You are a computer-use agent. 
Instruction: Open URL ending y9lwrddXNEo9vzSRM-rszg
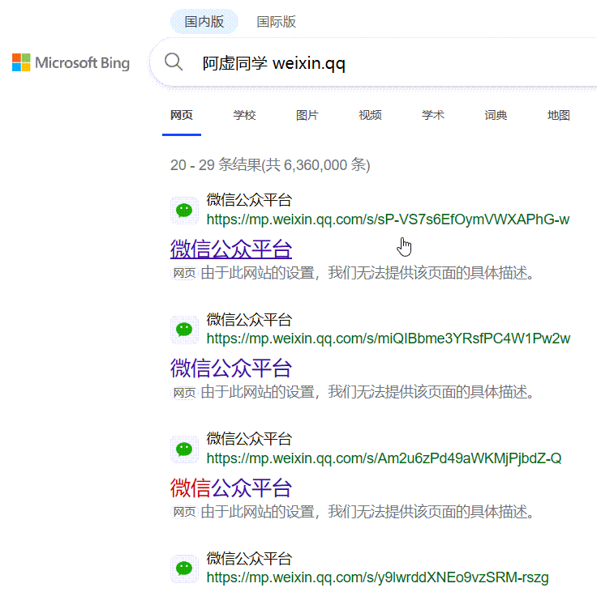click(x=377, y=577)
